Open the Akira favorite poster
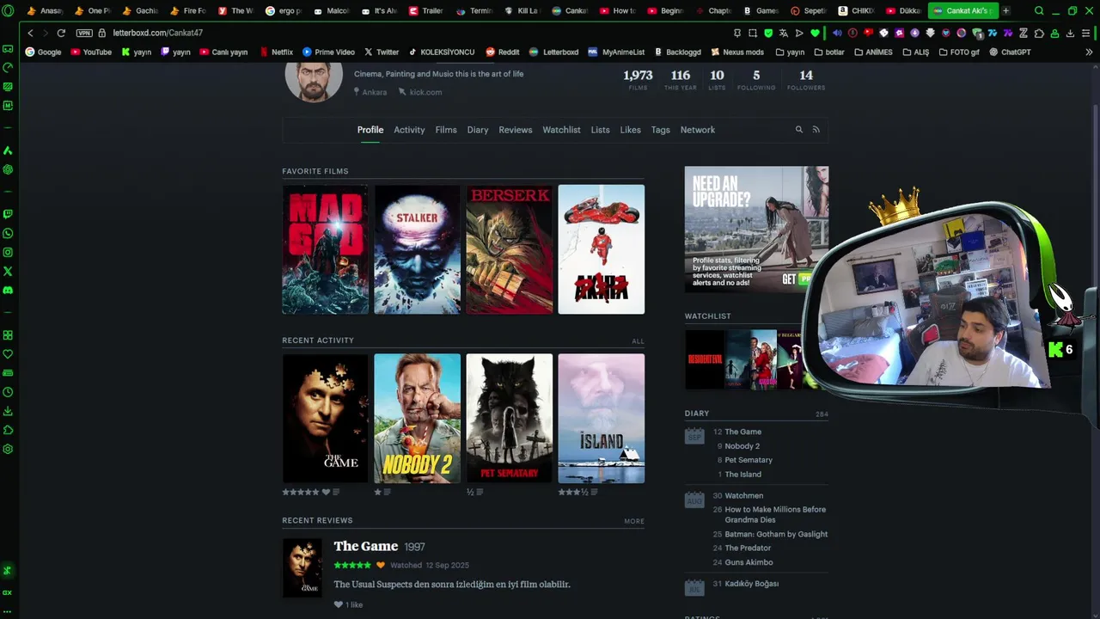This screenshot has width=1100, height=619. (601, 249)
